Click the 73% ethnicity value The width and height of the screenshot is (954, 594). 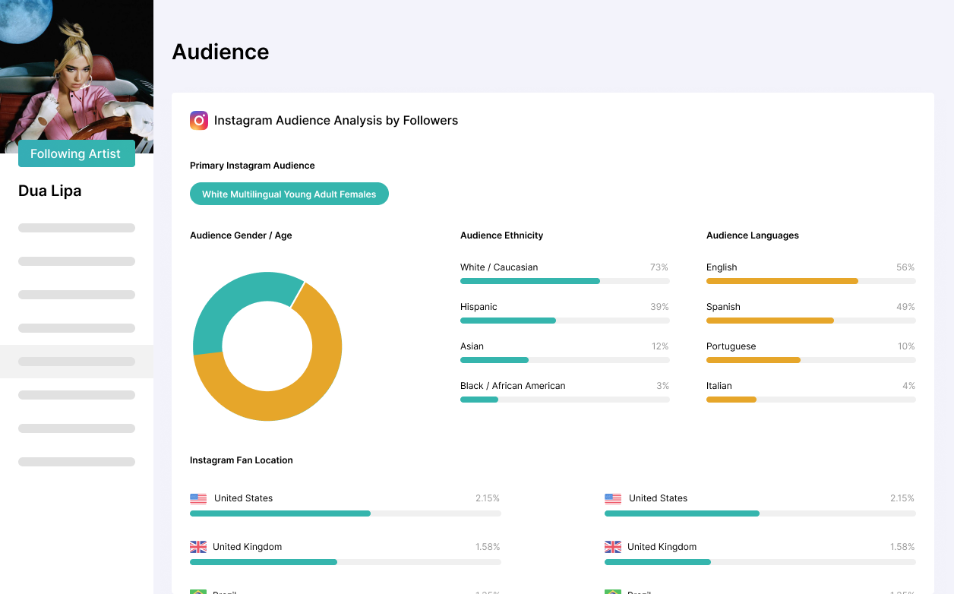(x=659, y=267)
